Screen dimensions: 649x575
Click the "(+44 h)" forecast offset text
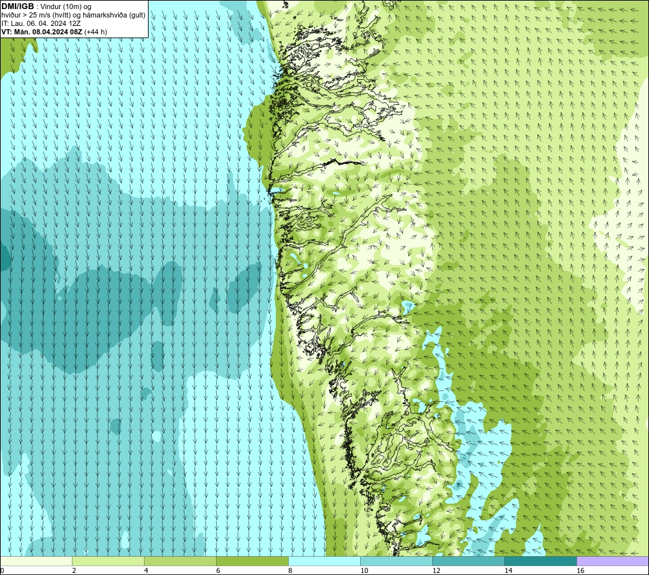point(95,32)
